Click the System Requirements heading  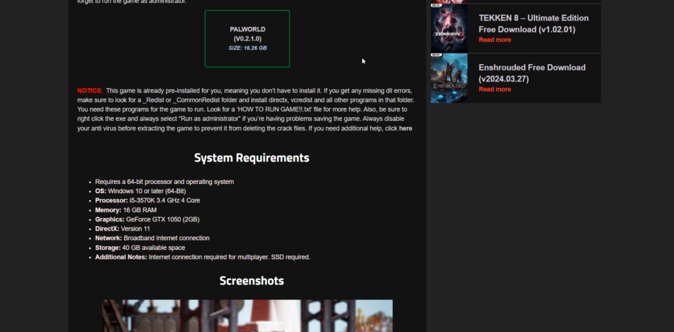tap(251, 158)
